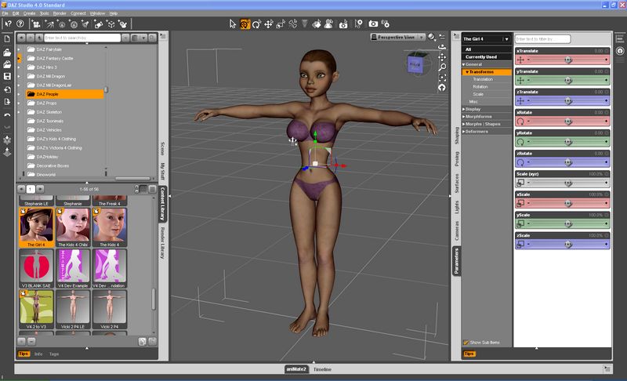This screenshot has width=627, height=381.
Task: Activate the highlighted Universal manipulator tool
Action: click(245, 24)
